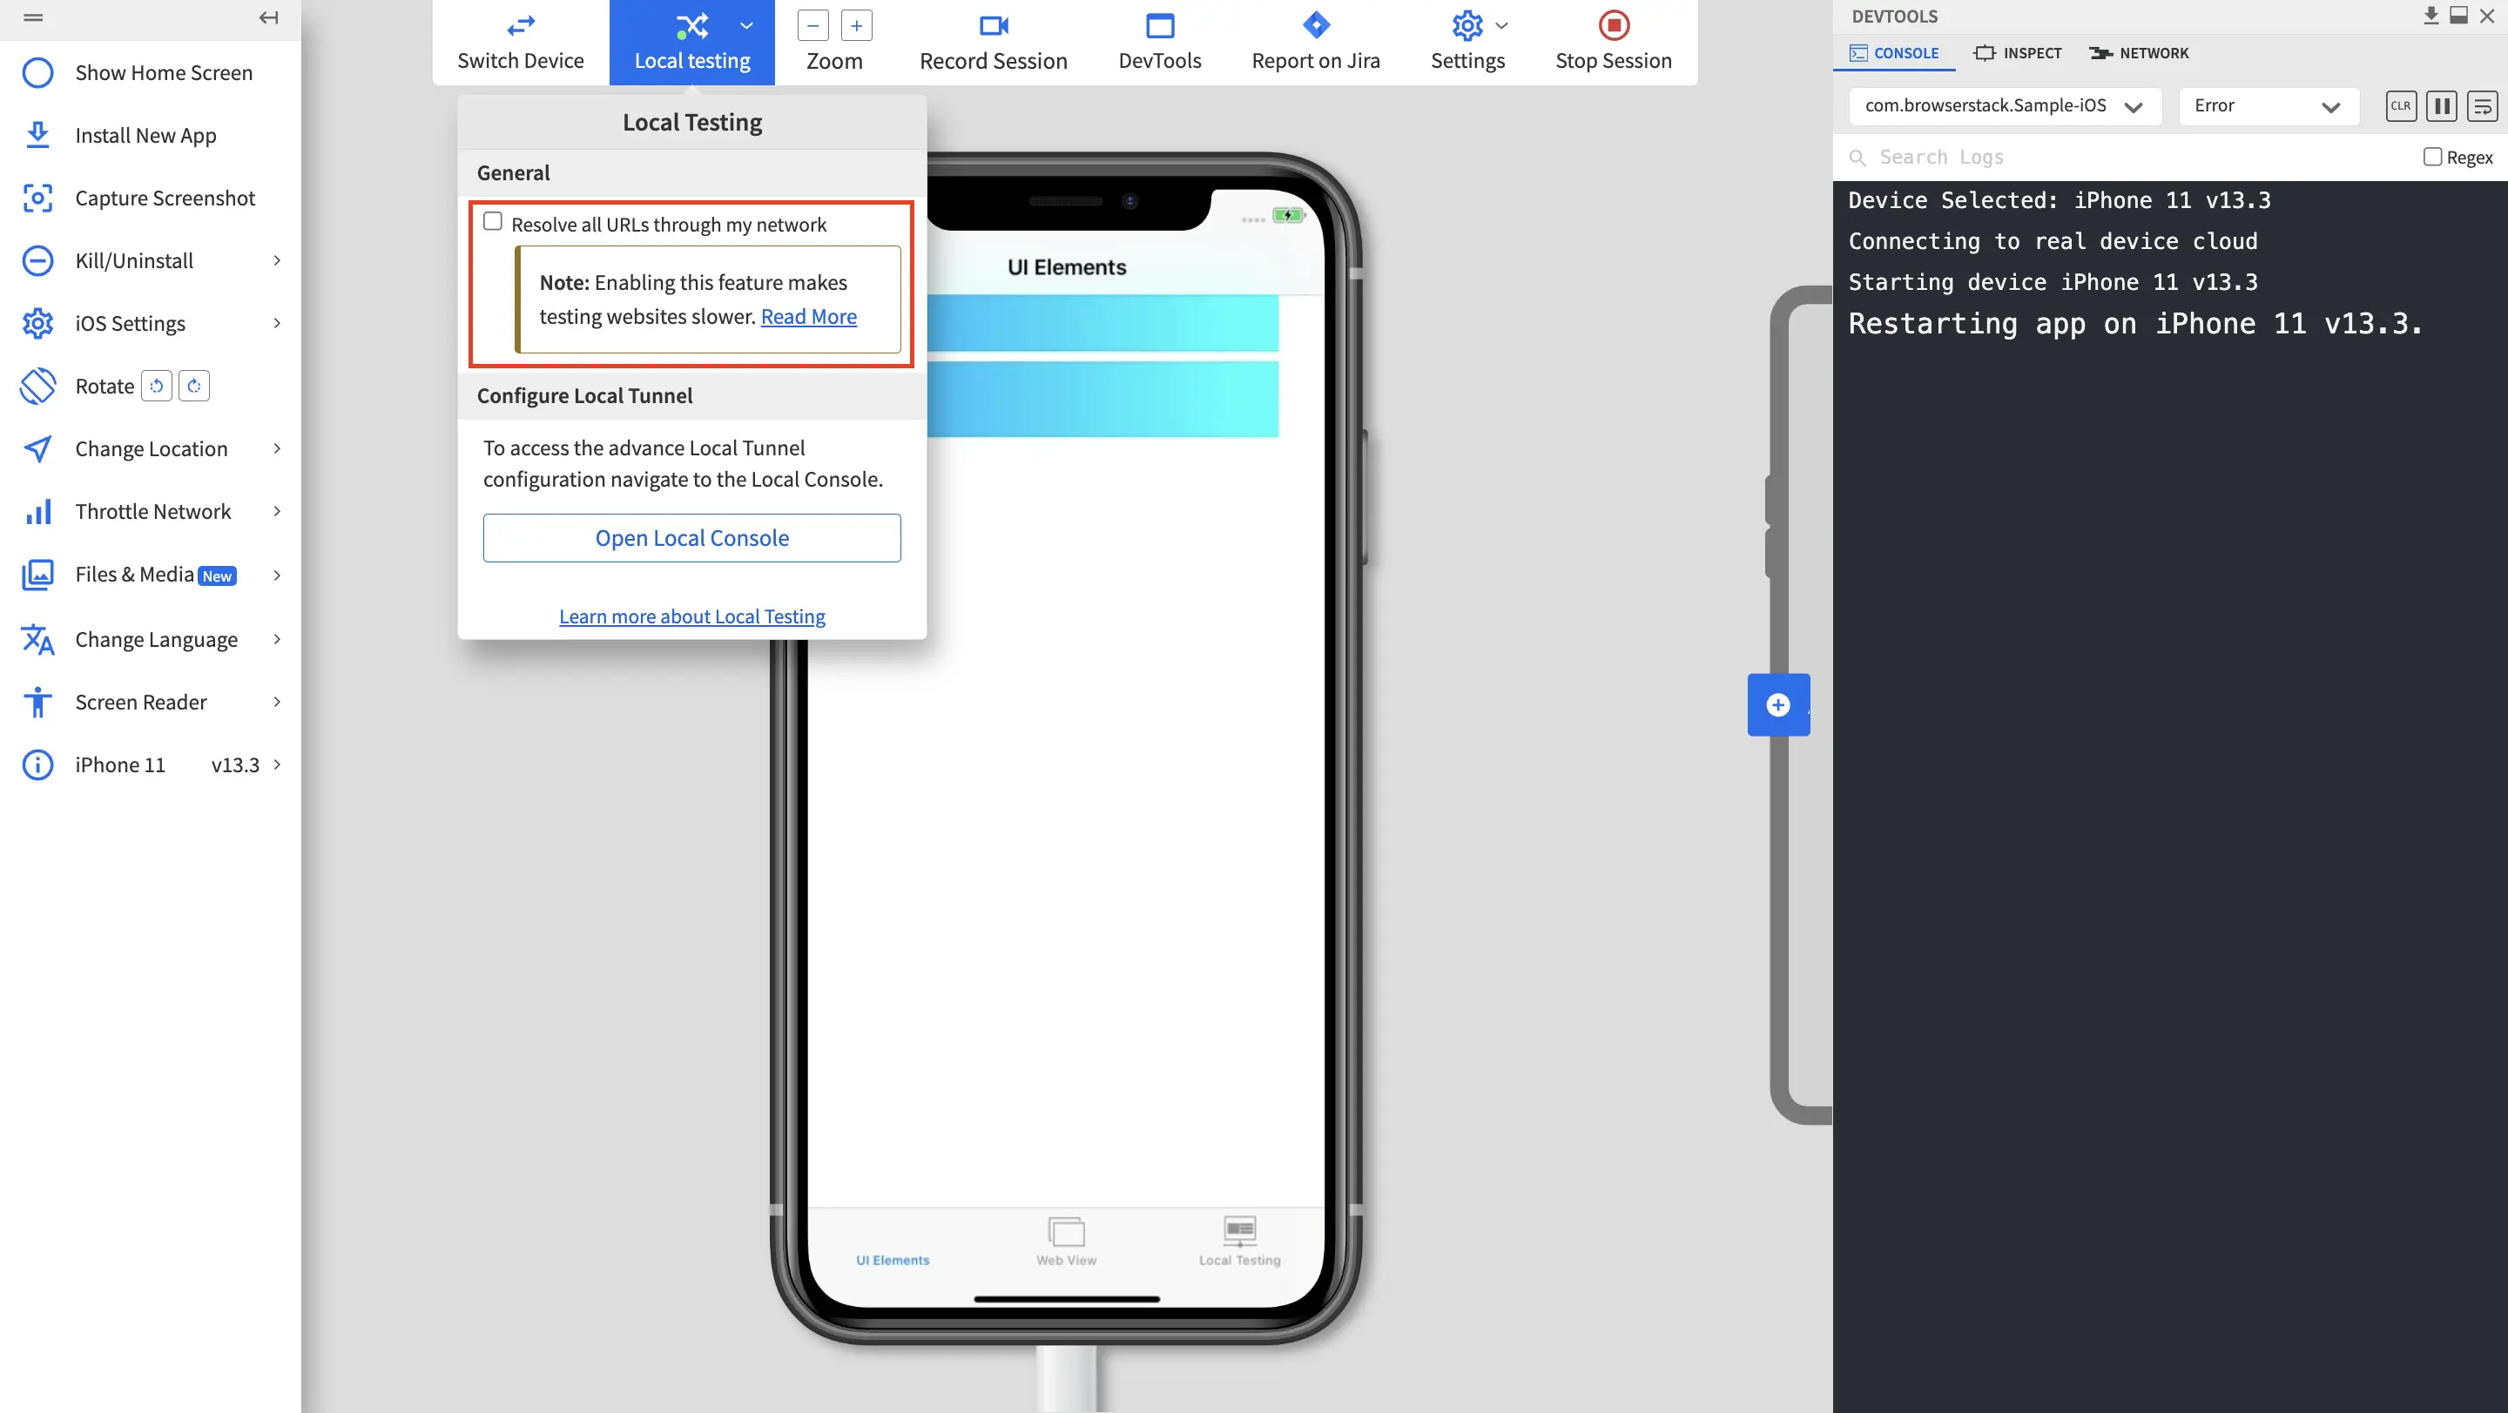Viewport: 2508px width, 1413px height.
Task: Click the Capture Screenshot icon
Action: (x=37, y=198)
